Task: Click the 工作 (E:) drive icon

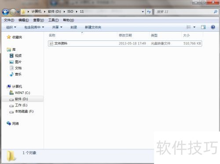Action: (x=11, y=106)
